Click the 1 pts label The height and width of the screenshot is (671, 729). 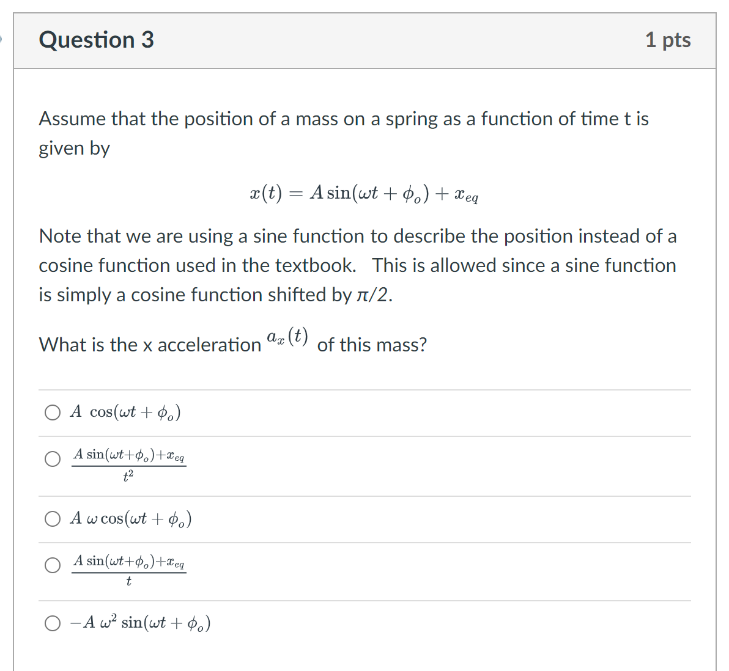coord(668,40)
